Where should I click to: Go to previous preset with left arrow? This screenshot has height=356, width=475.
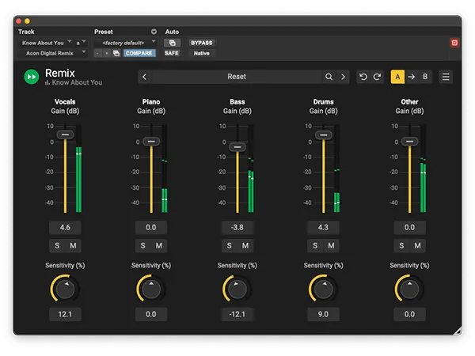[x=145, y=77]
